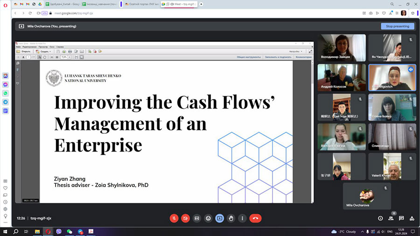Unmute the microphone in Meet controls

(174, 218)
